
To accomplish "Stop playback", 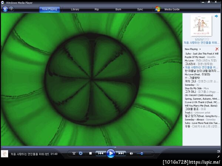I will coord(91,153).
